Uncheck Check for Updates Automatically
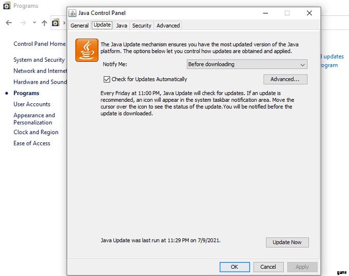 tap(107, 79)
